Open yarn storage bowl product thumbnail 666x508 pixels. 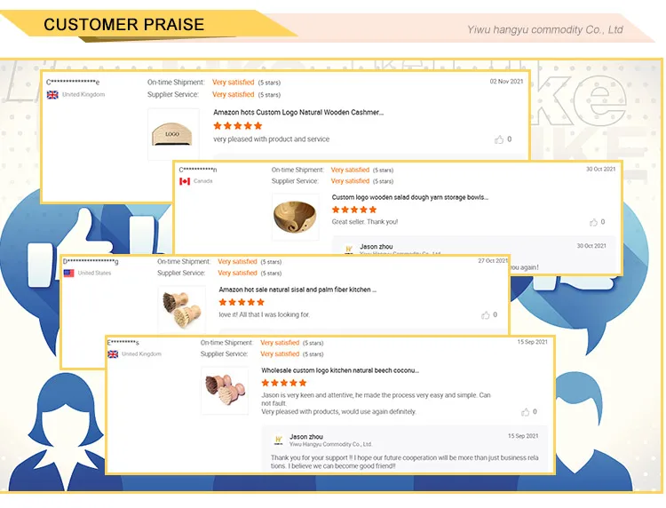[x=295, y=217]
